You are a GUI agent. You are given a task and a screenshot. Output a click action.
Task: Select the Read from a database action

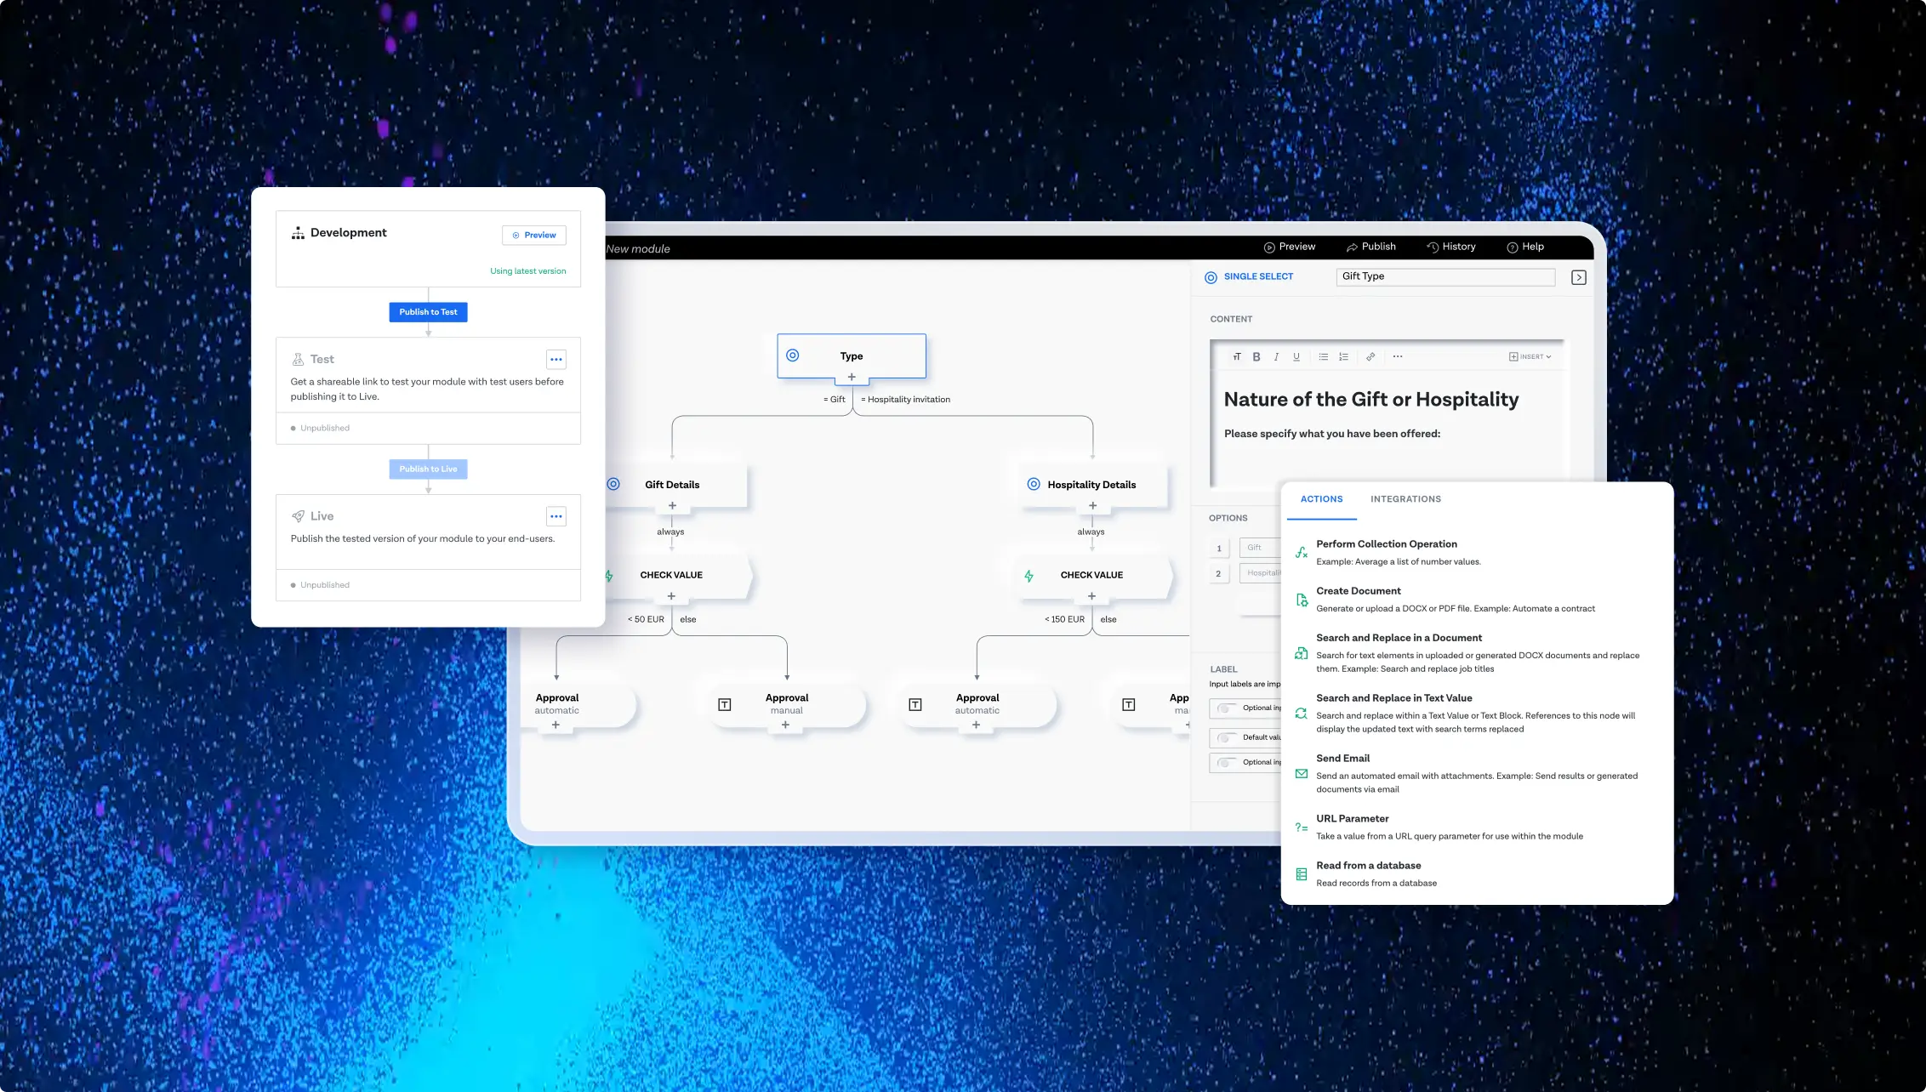pos(1368,866)
